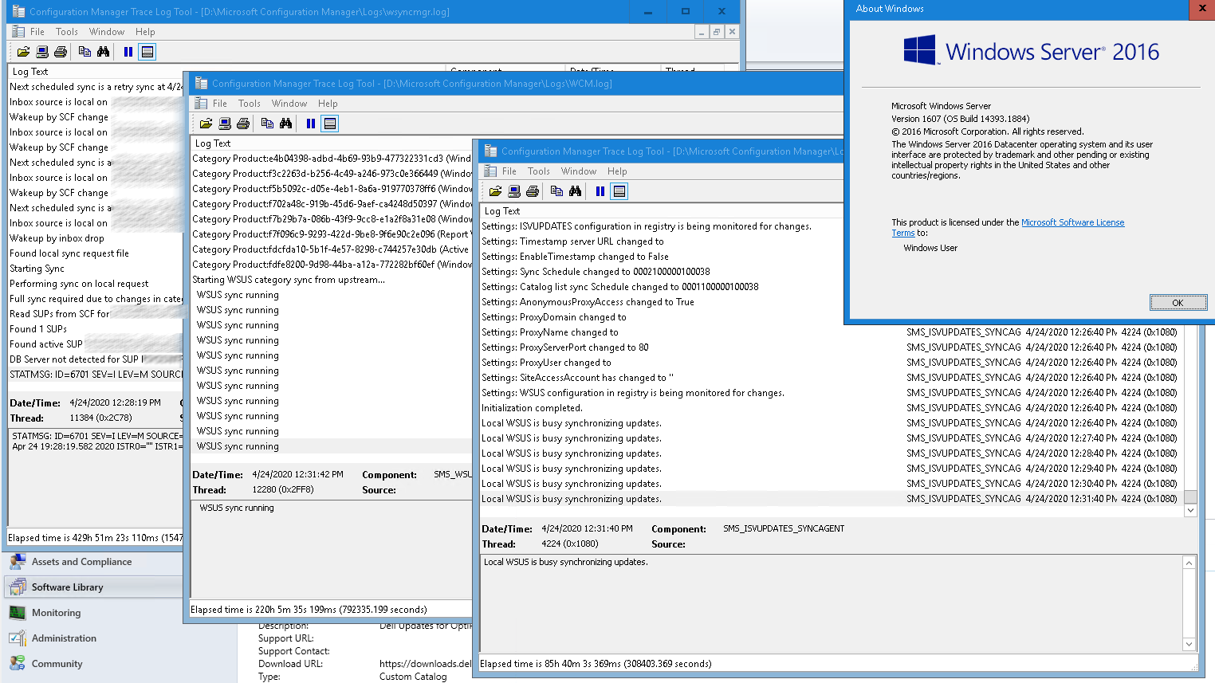Toggle Pause in WCM.log window toolbar
Screen dimensions: 1215x683
311,124
